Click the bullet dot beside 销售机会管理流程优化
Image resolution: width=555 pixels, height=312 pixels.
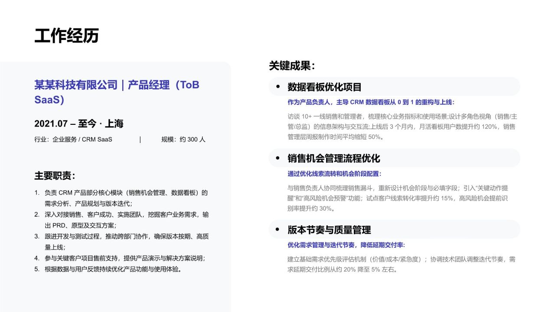click(x=278, y=158)
